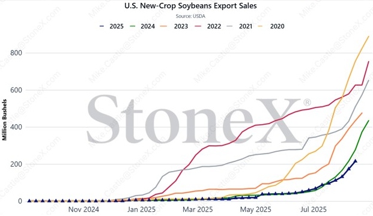Click the green 2024 legend line marker
This screenshot has width=373, height=216.
(x=133, y=26)
